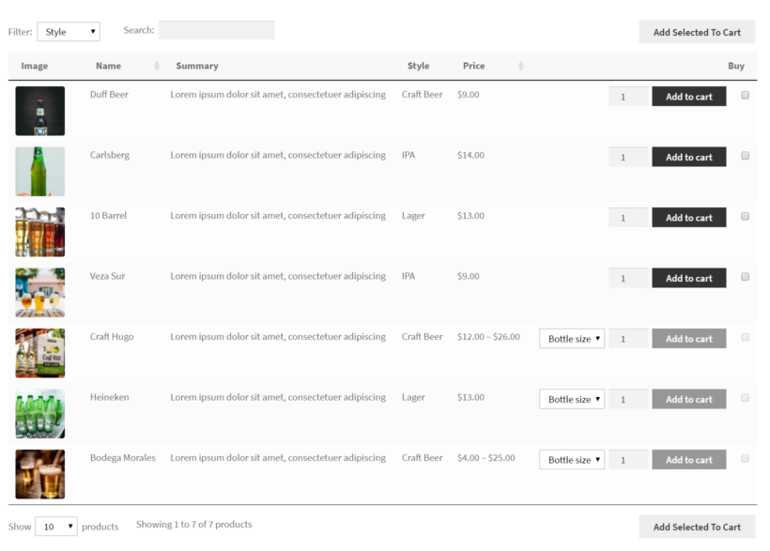770x551 pixels.
Task: Open the Style filter dropdown
Action: 68,32
